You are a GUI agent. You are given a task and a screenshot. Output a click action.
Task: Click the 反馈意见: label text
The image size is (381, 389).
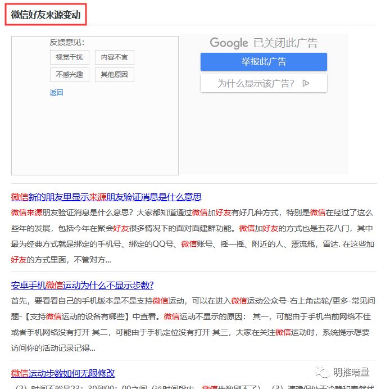tap(67, 42)
